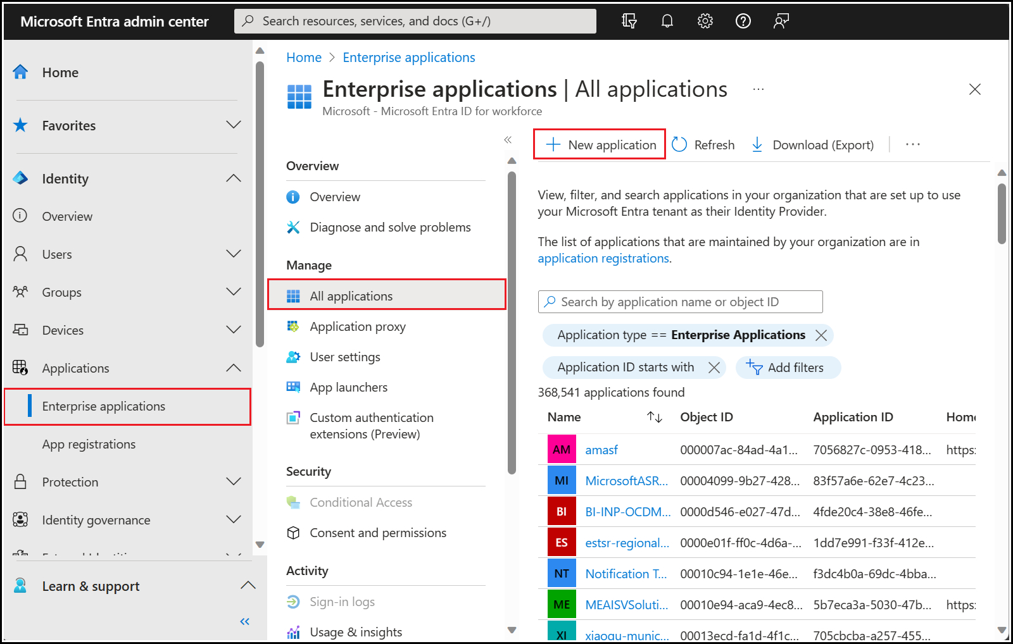The width and height of the screenshot is (1013, 644).
Task: Click the Refresh toolbar button
Action: [x=703, y=145]
